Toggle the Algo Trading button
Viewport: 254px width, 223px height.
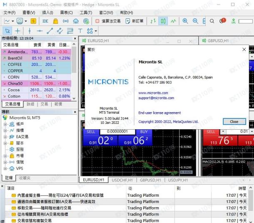[108, 21]
